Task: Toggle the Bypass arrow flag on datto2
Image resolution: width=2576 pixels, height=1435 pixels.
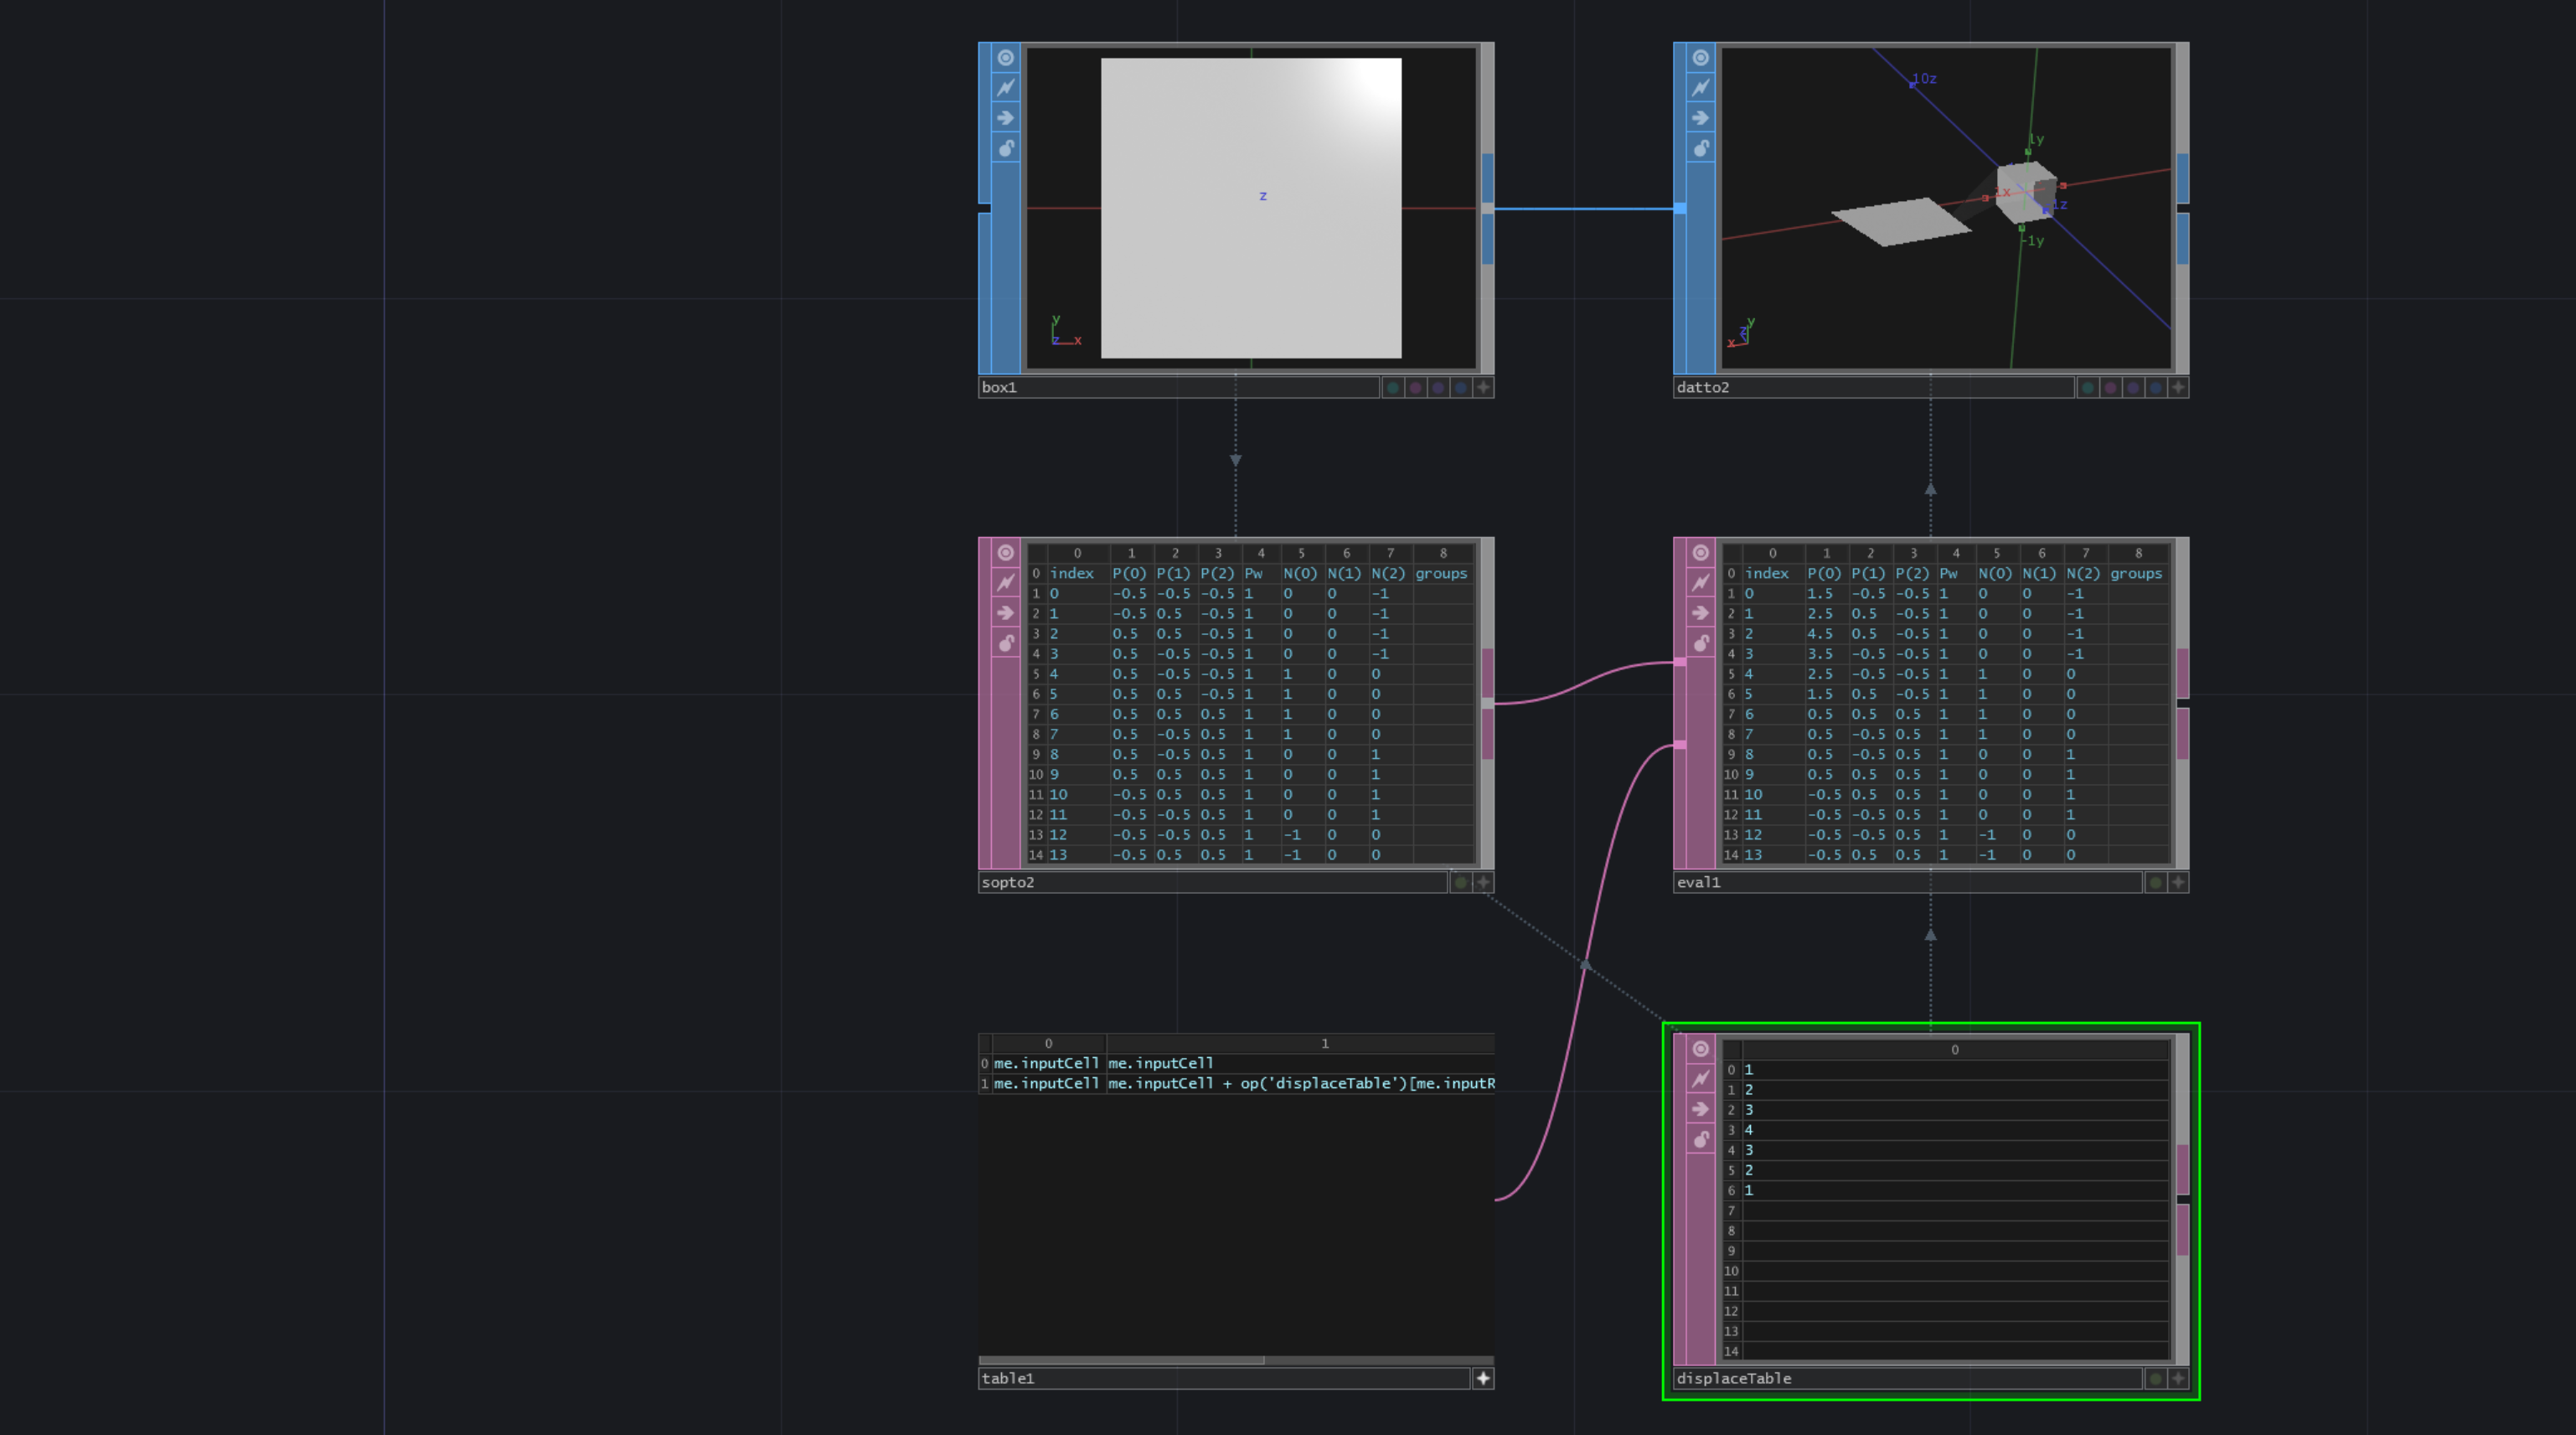Action: (x=1700, y=118)
